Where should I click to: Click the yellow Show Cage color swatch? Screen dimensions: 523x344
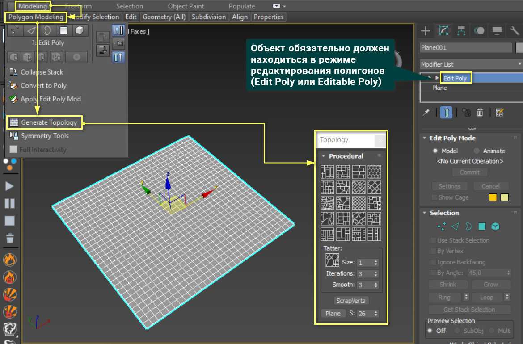[x=493, y=197]
